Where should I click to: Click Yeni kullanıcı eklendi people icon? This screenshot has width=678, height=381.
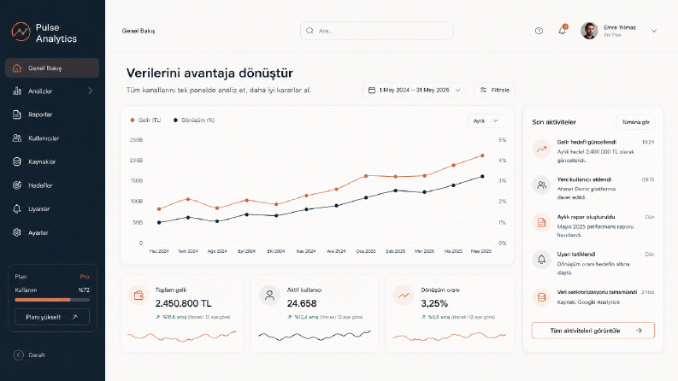(x=541, y=185)
